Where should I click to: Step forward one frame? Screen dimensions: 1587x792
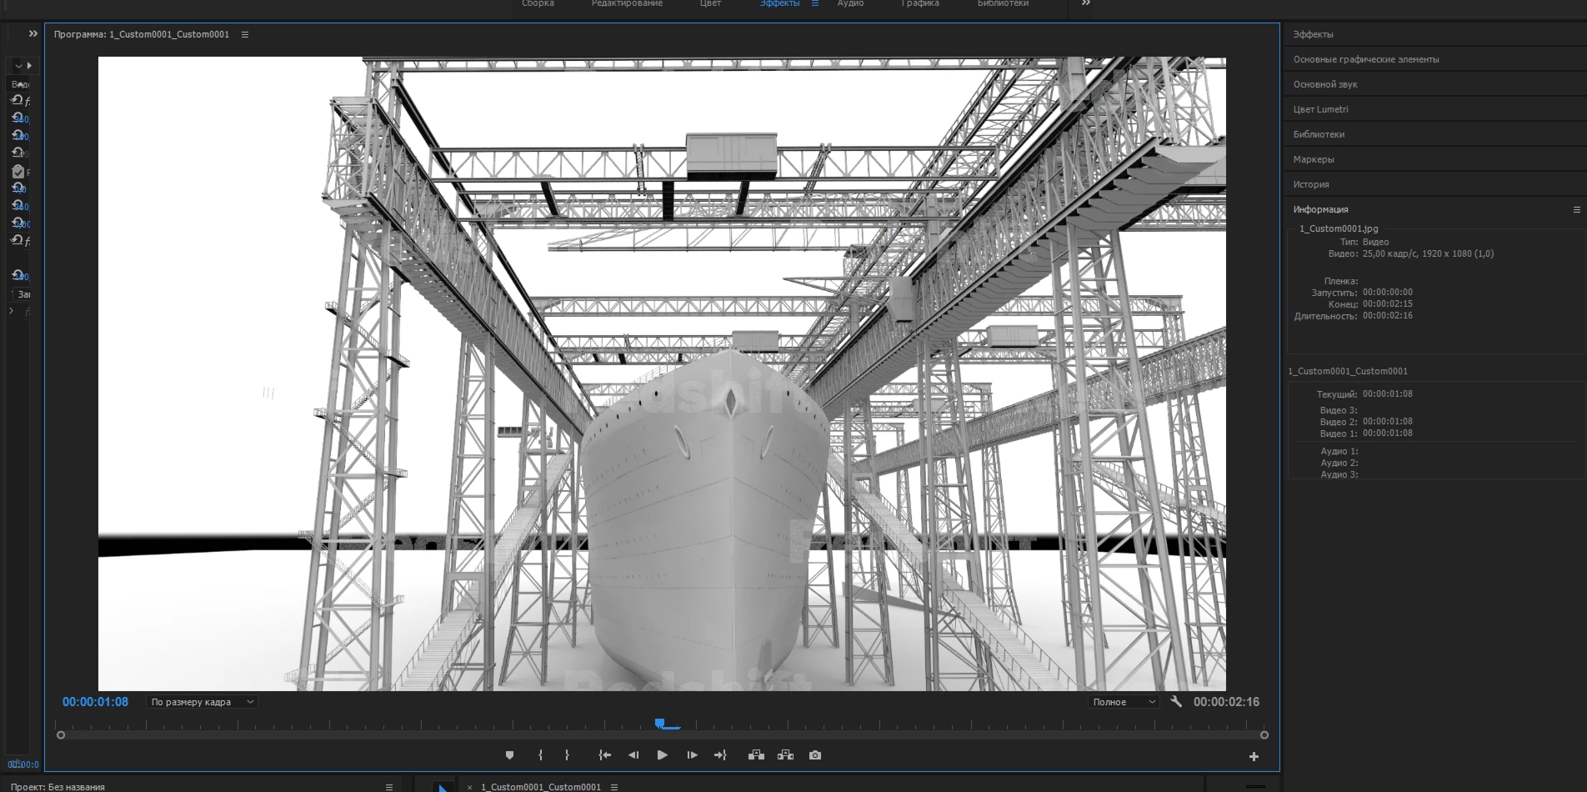[x=692, y=755]
